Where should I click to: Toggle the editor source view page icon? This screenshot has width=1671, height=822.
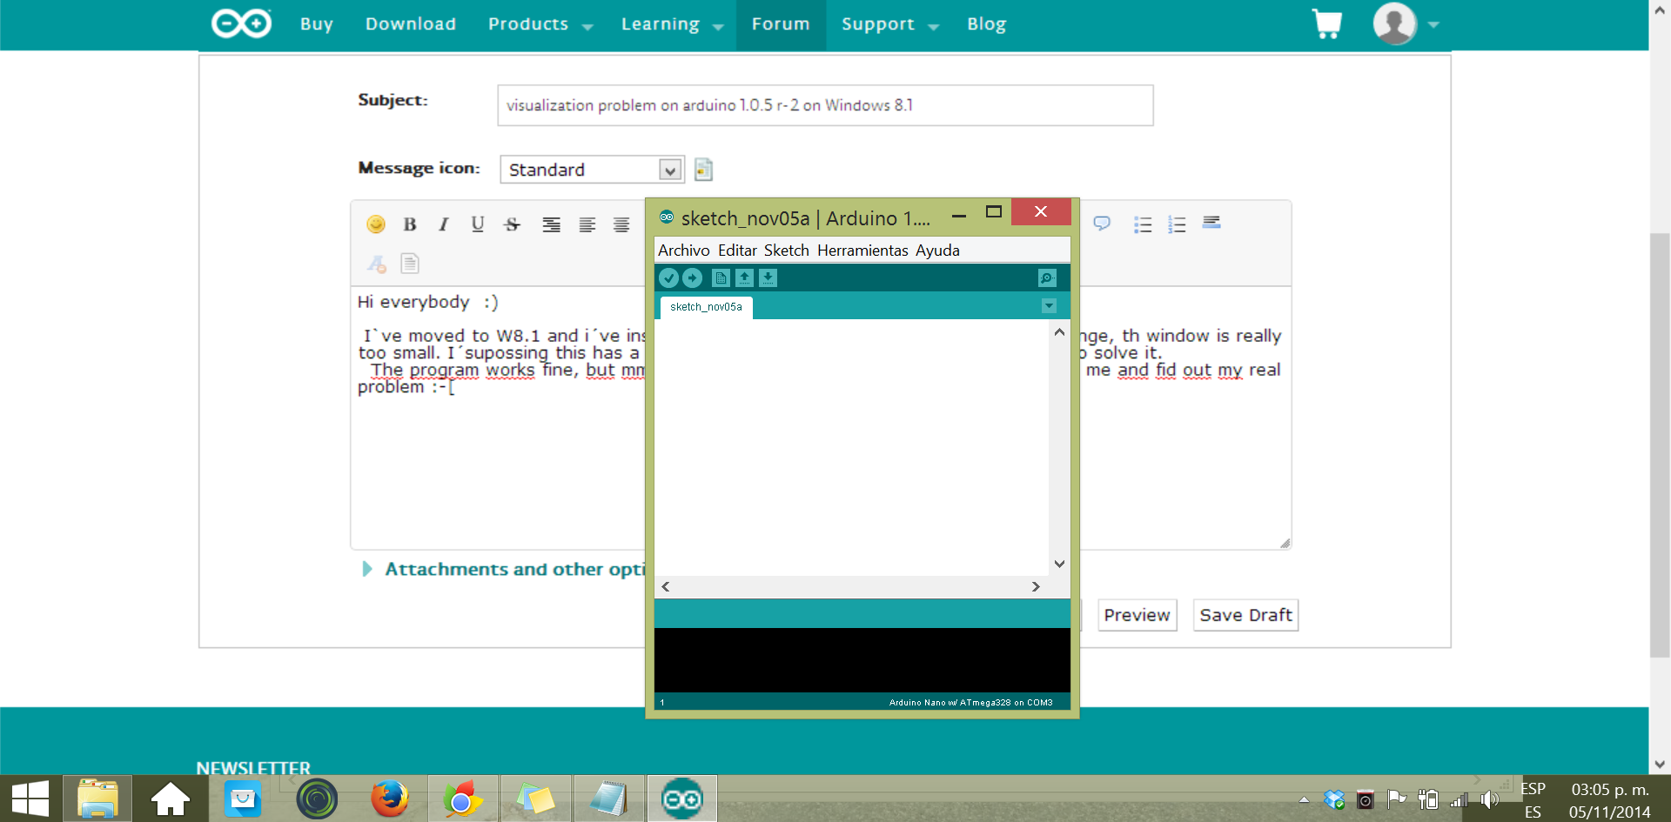[410, 263]
